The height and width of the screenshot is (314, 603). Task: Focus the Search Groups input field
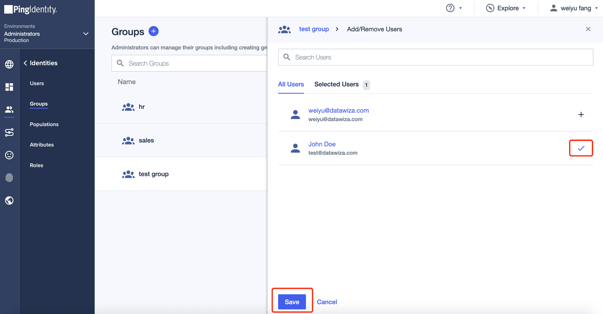(190, 63)
